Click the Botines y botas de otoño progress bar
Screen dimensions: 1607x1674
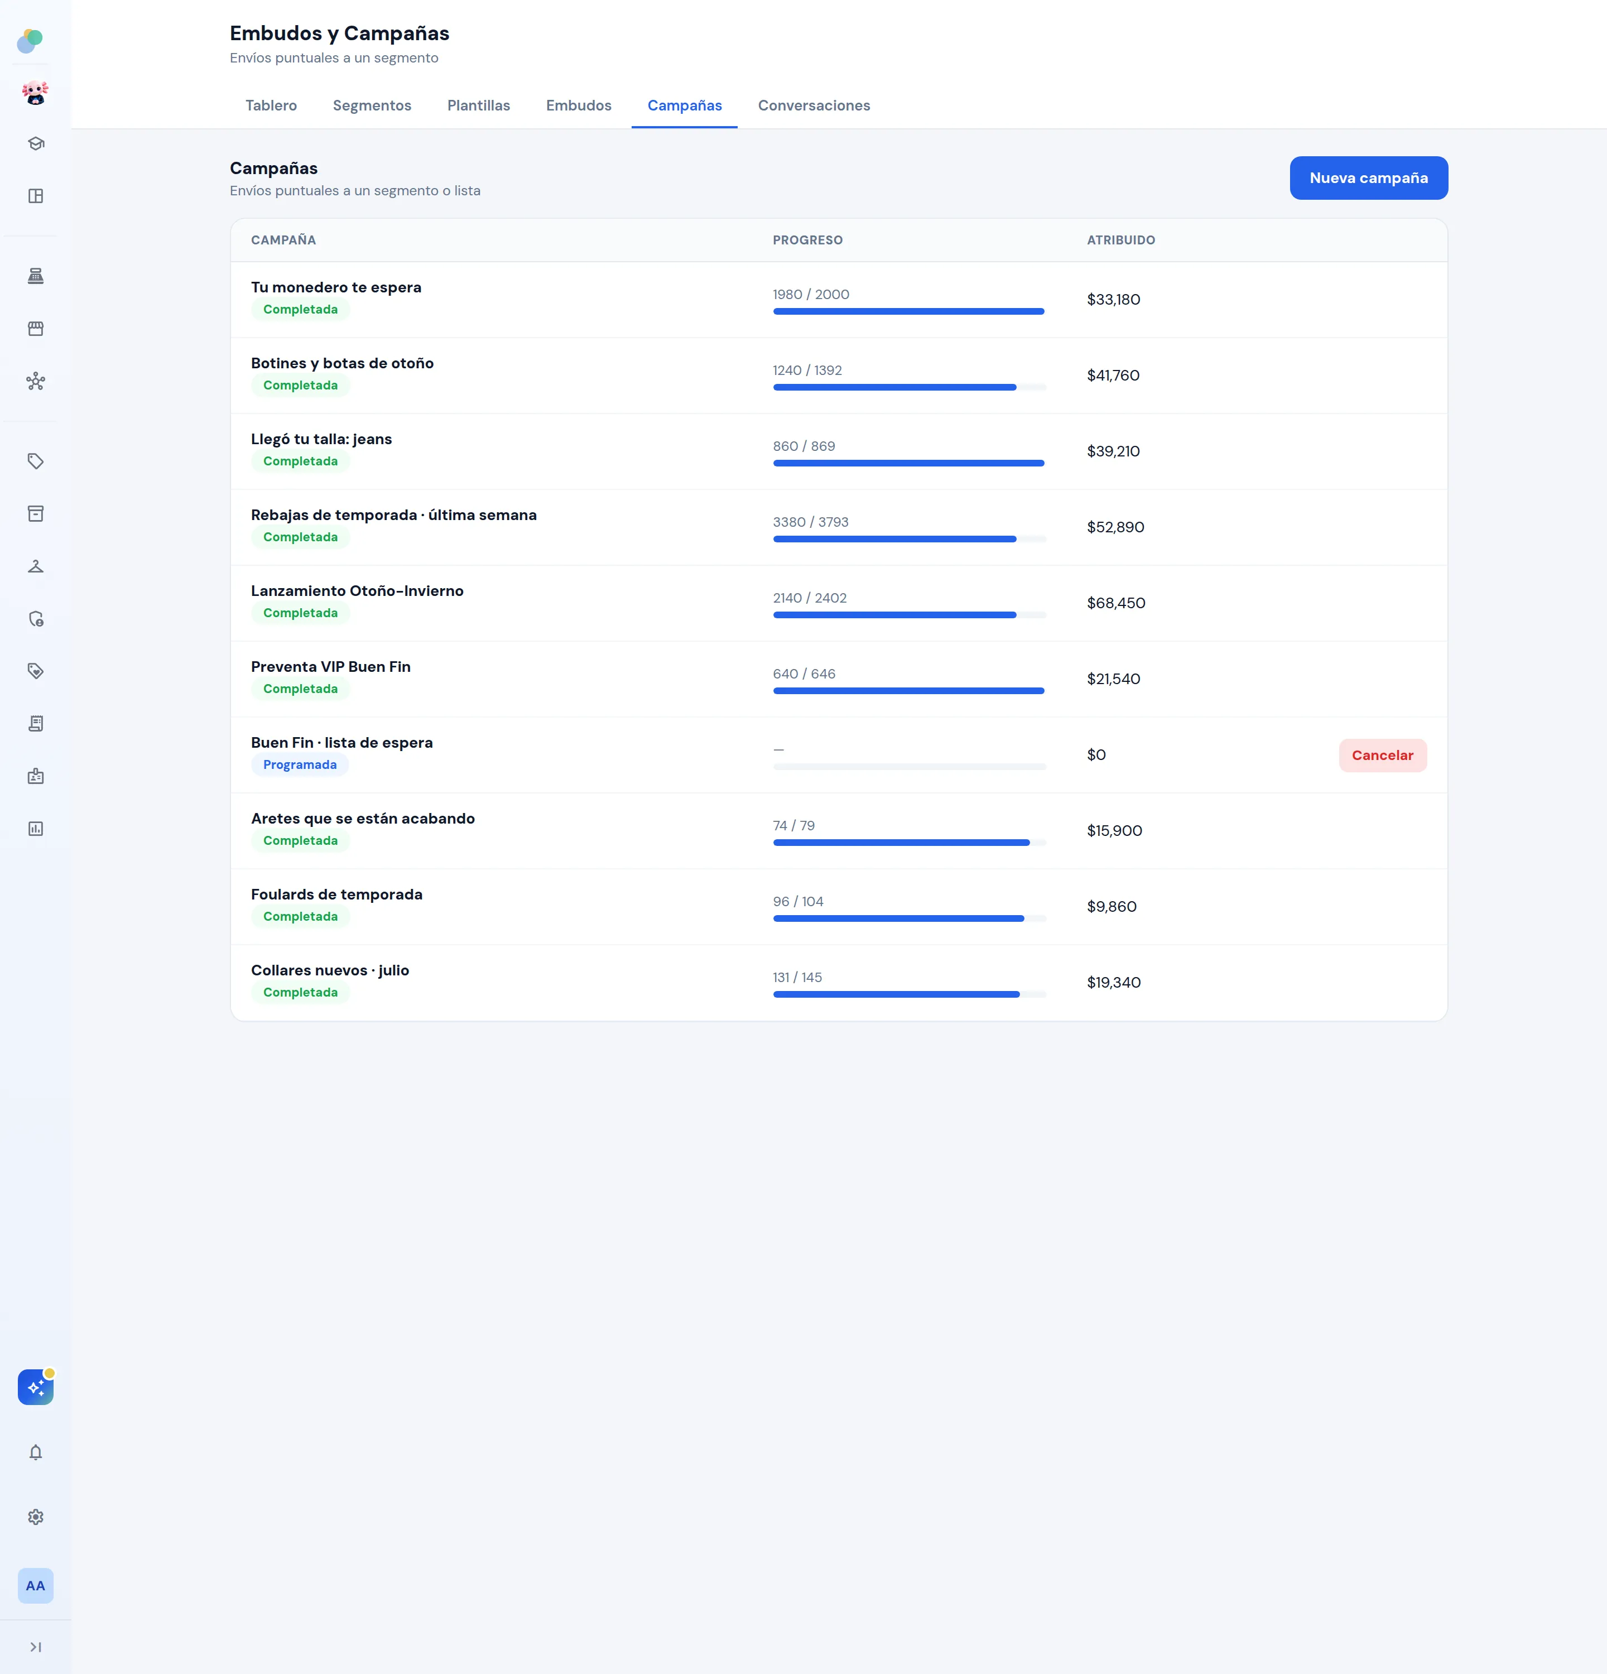point(910,388)
